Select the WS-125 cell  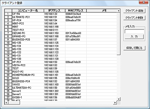[x=28, y=43]
